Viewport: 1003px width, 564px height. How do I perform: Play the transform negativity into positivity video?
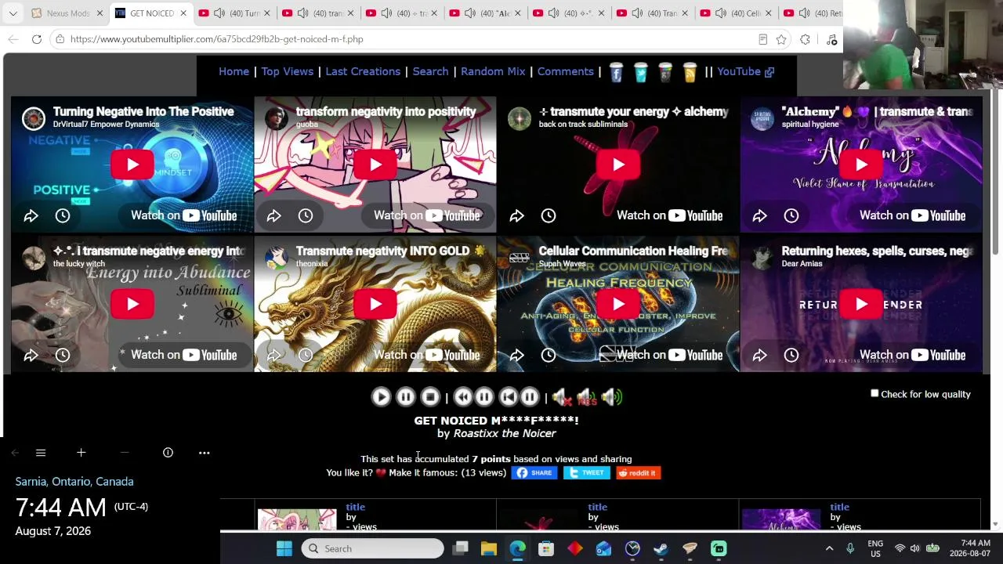[x=375, y=164]
